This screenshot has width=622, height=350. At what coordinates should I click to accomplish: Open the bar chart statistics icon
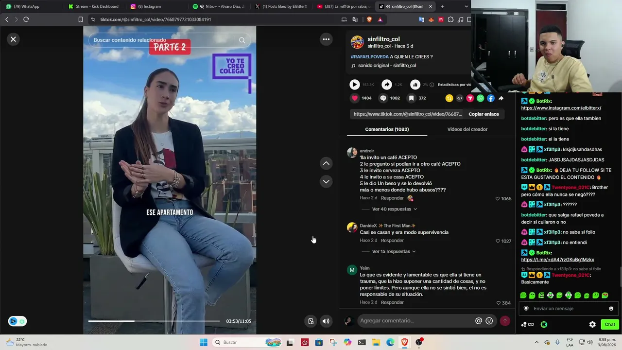[x=415, y=85]
